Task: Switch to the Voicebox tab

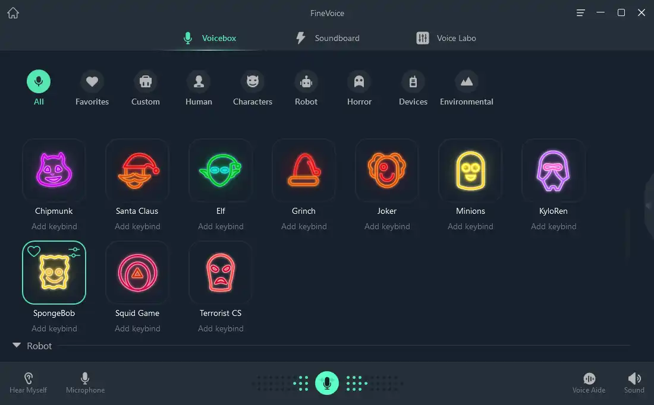Action: tap(210, 38)
